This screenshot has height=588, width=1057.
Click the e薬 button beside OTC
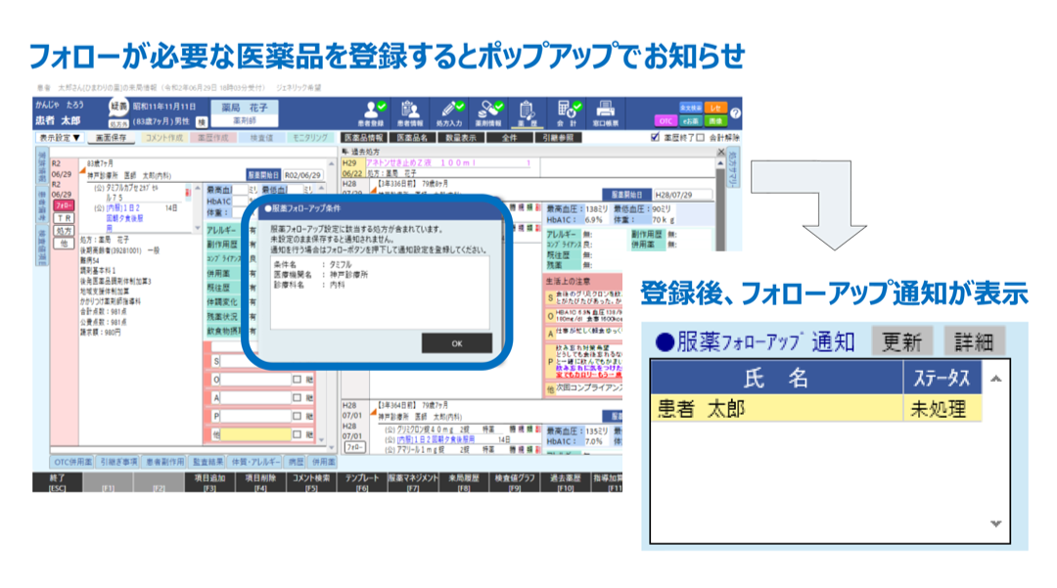[x=690, y=120]
